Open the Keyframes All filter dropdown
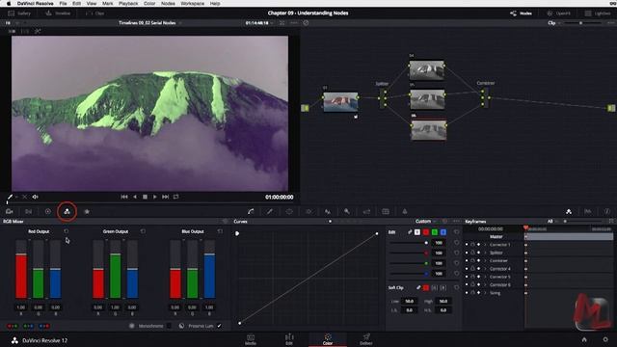The image size is (617, 347). point(551,222)
